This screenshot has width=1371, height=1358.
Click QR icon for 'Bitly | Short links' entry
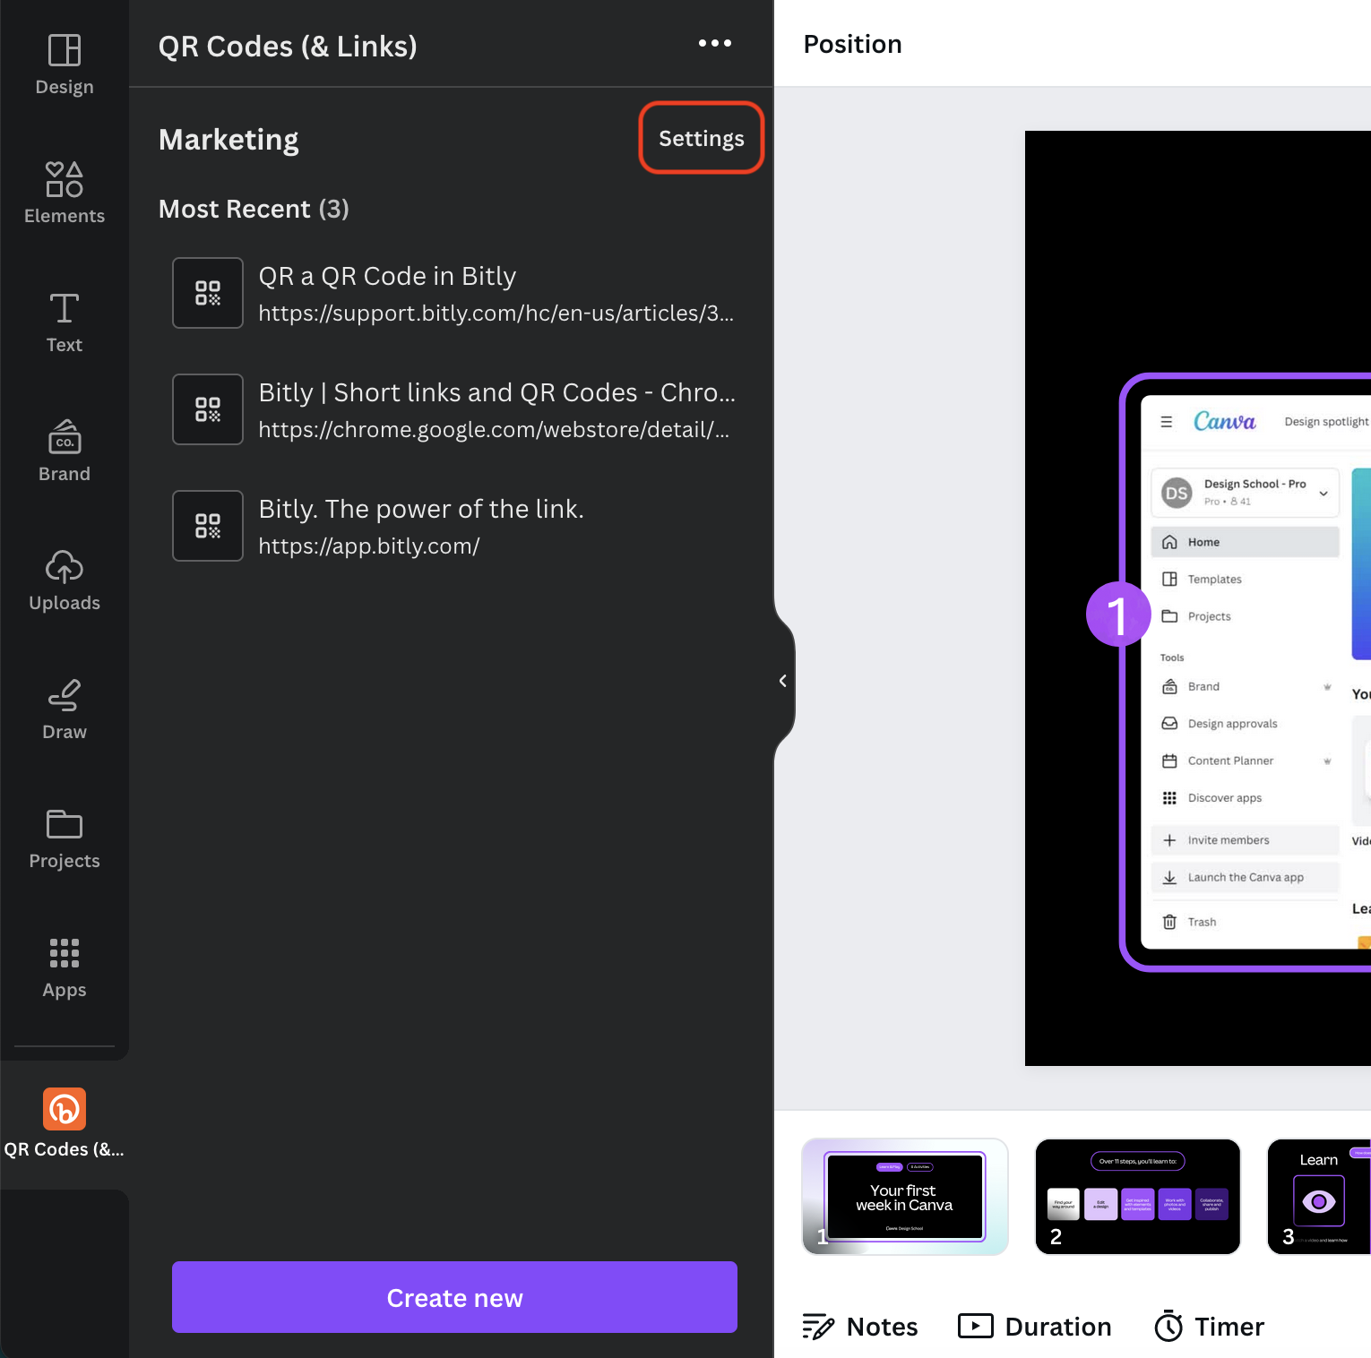[x=208, y=409]
